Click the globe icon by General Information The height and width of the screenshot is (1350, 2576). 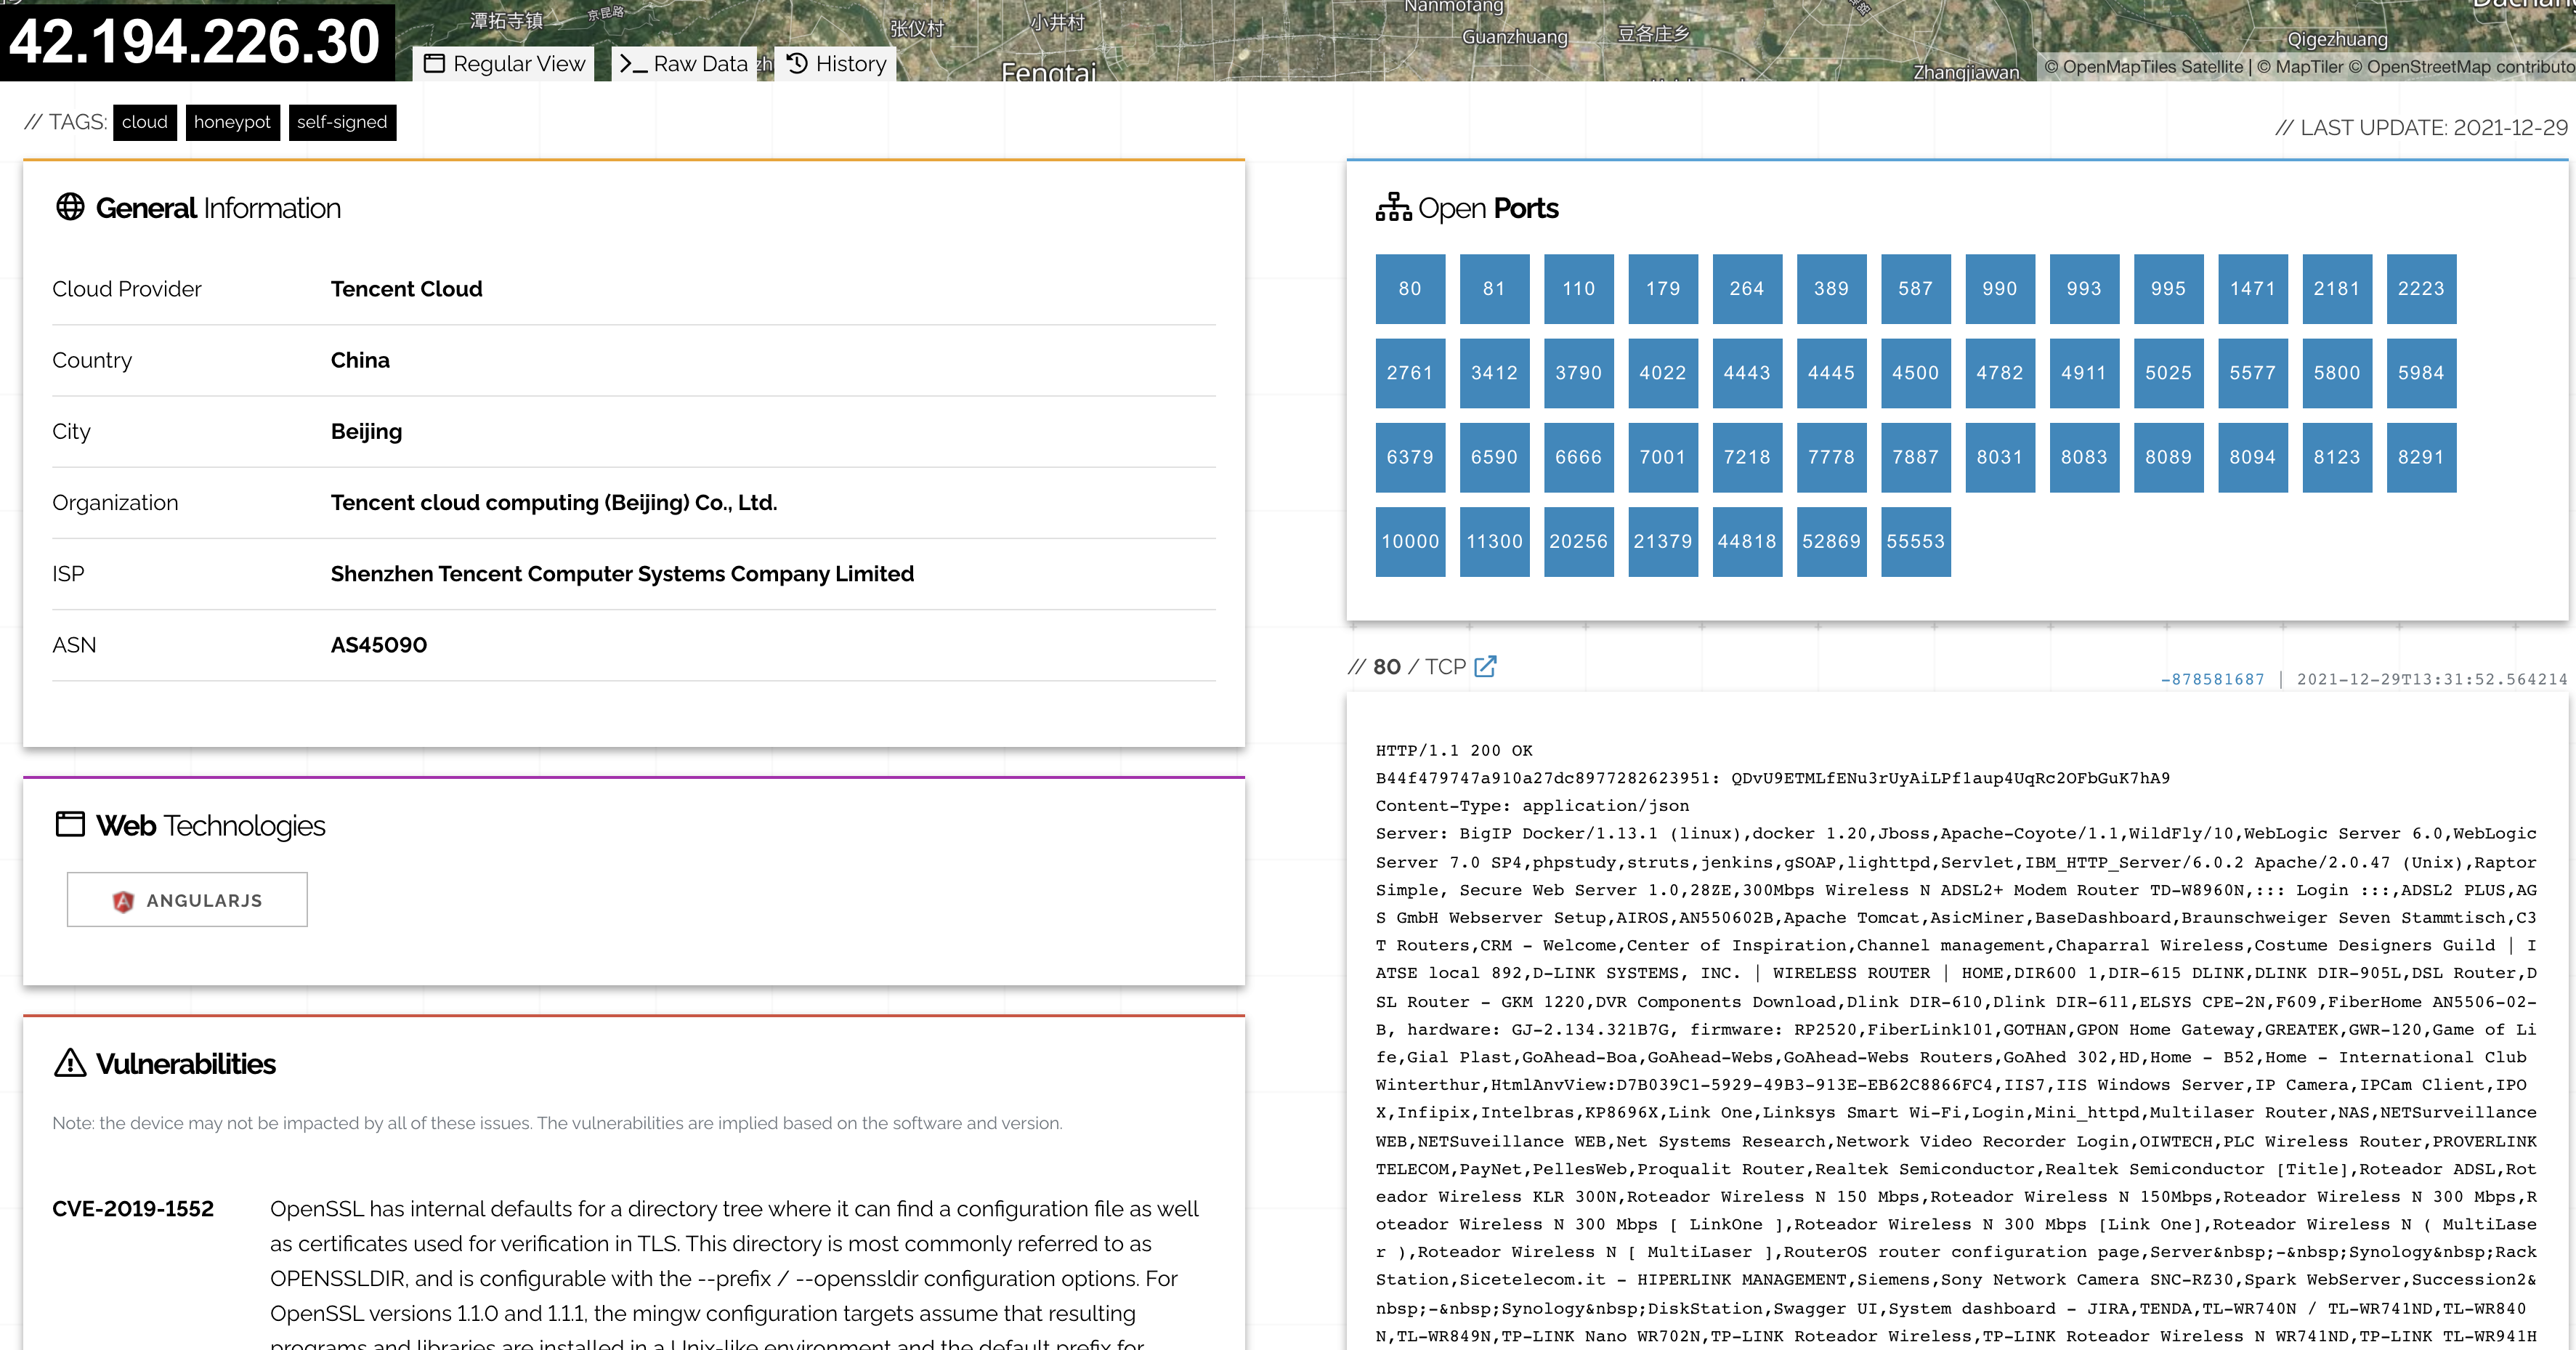click(70, 207)
